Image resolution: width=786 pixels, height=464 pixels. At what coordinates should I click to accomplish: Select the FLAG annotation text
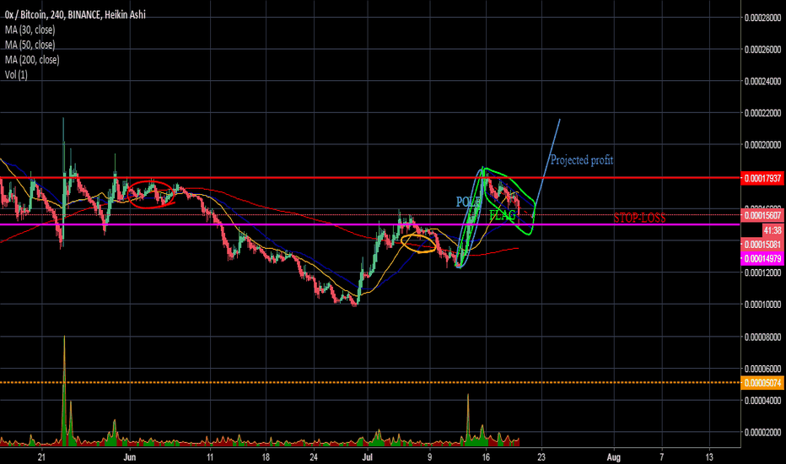pos(503,216)
